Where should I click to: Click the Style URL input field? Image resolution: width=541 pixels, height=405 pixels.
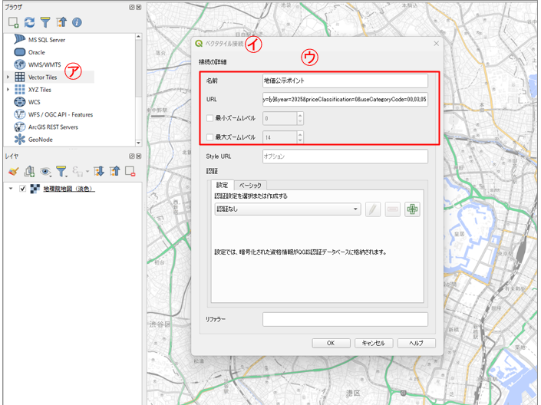pyautogui.click(x=344, y=156)
